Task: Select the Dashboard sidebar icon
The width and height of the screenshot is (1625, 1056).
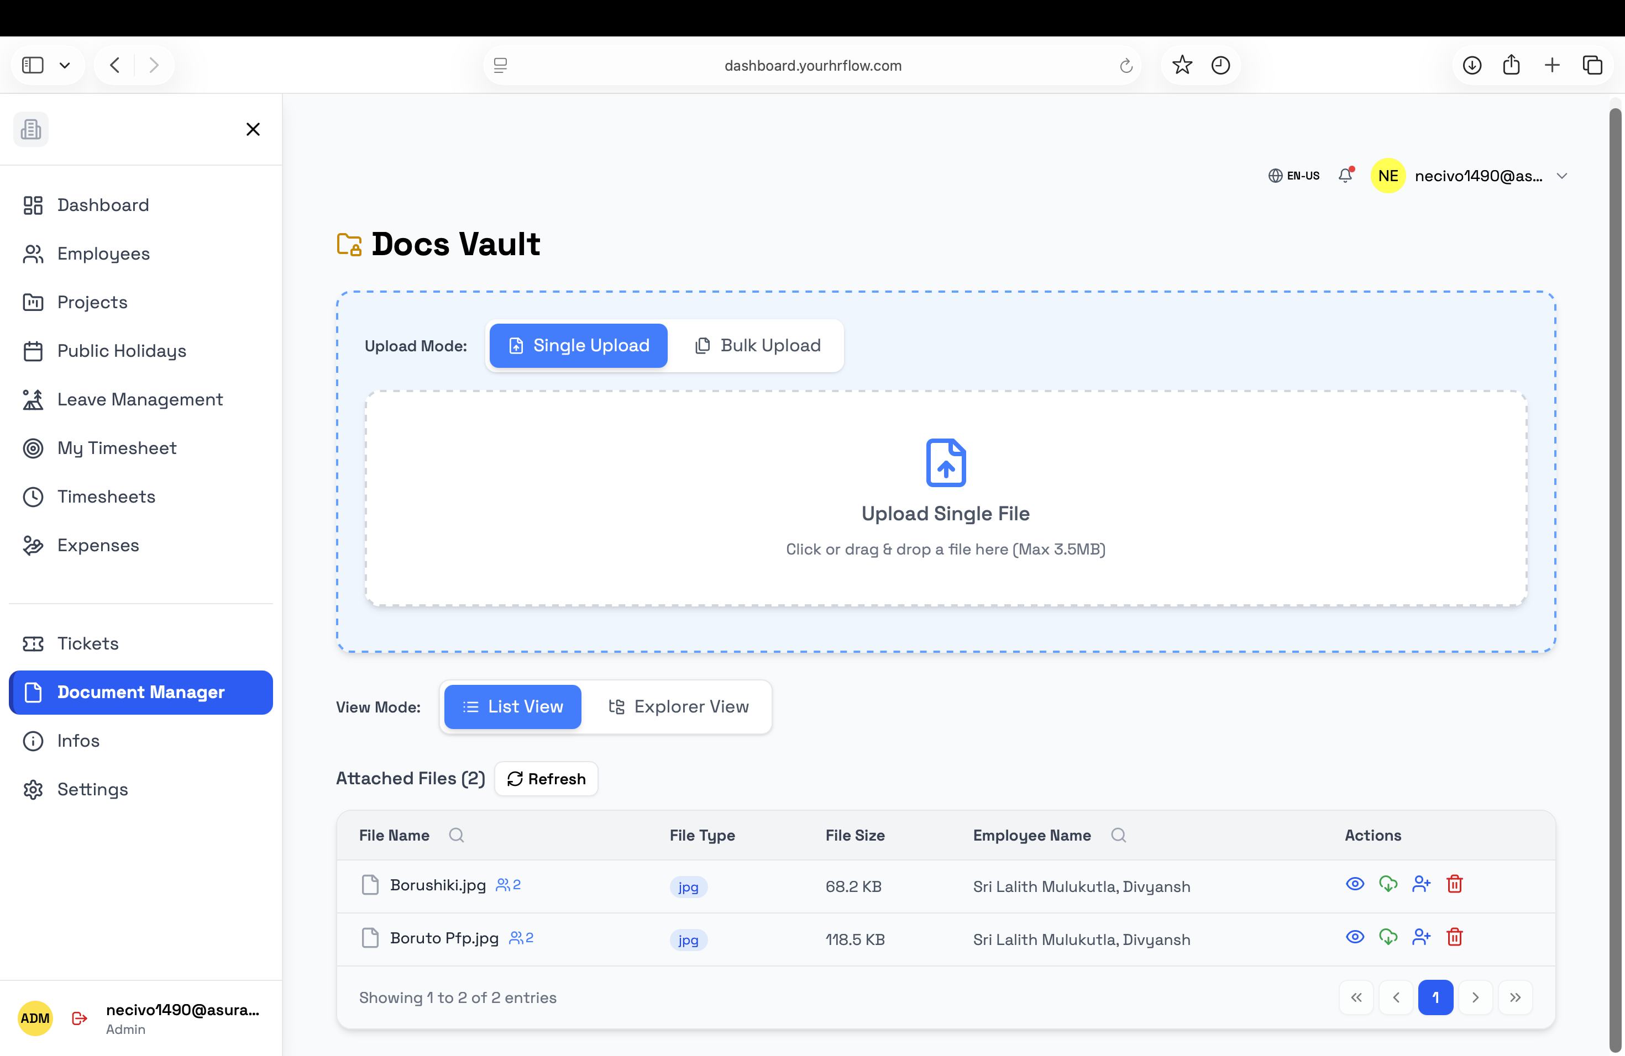Action: coord(33,205)
